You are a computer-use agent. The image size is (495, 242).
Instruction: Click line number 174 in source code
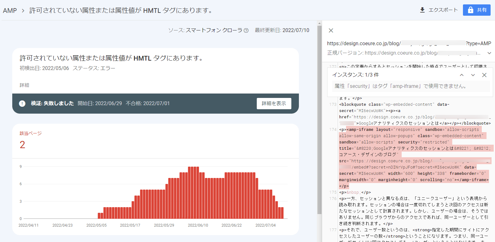(333, 130)
